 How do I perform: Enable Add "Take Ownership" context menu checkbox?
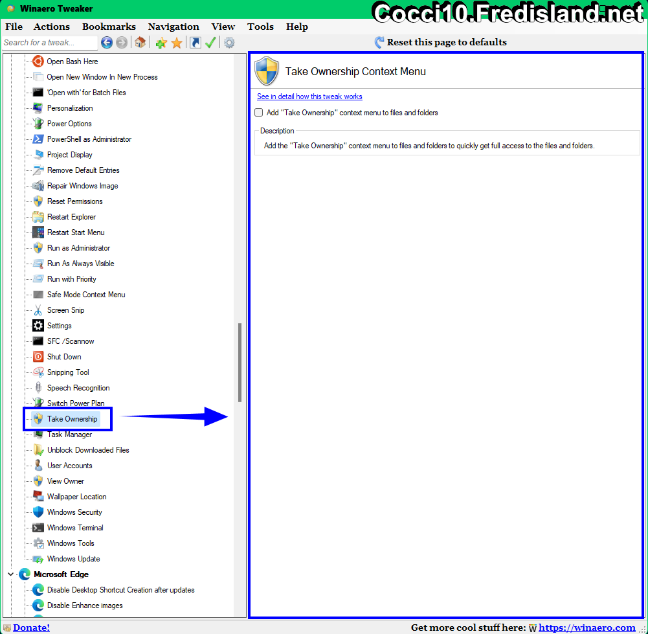tap(259, 113)
